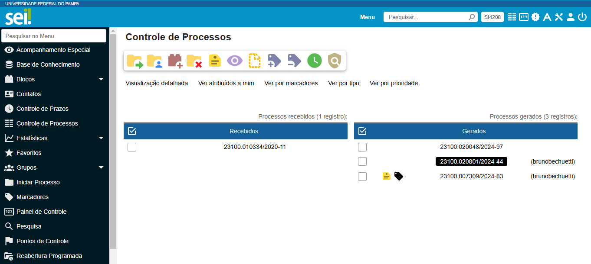Click the add marker tag icon
The image size is (591, 264).
pos(275,61)
